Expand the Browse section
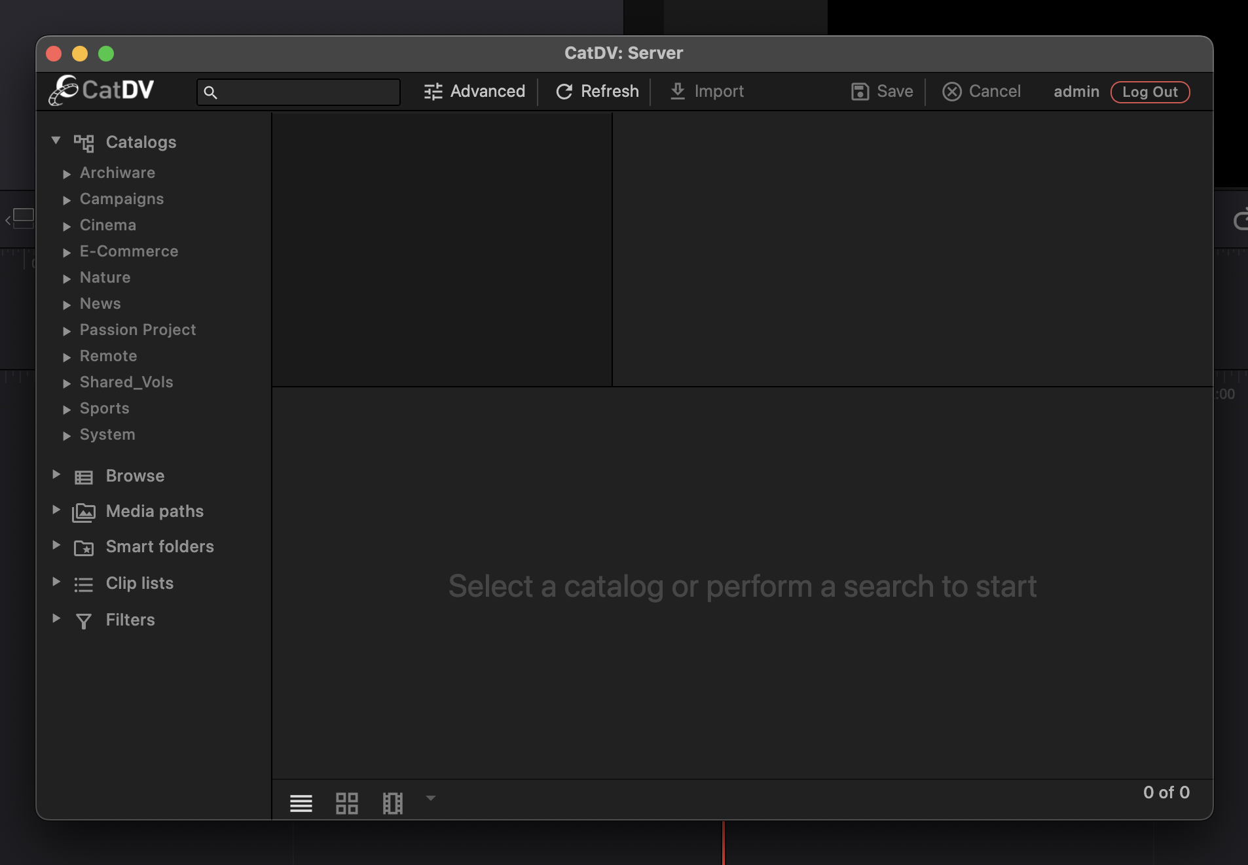1248x865 pixels. coord(56,474)
